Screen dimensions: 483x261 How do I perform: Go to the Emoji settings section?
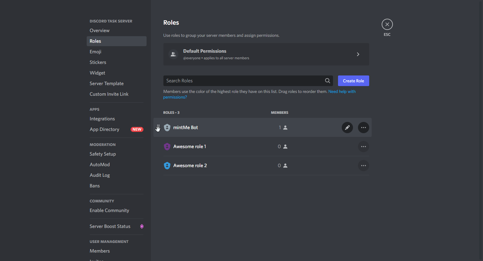[x=95, y=52]
